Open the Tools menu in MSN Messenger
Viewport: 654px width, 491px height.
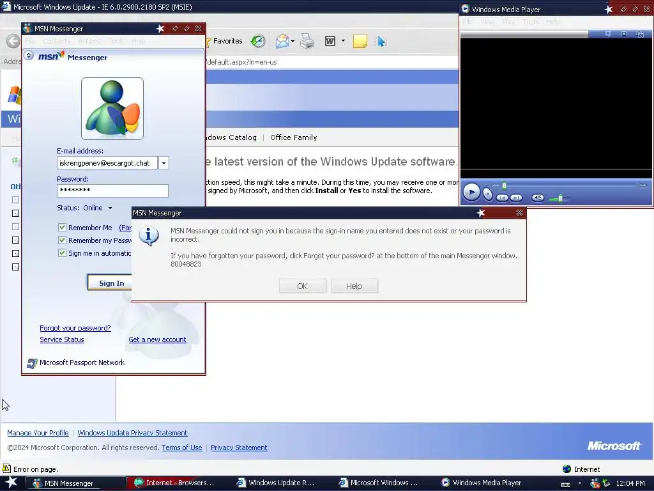[116, 41]
